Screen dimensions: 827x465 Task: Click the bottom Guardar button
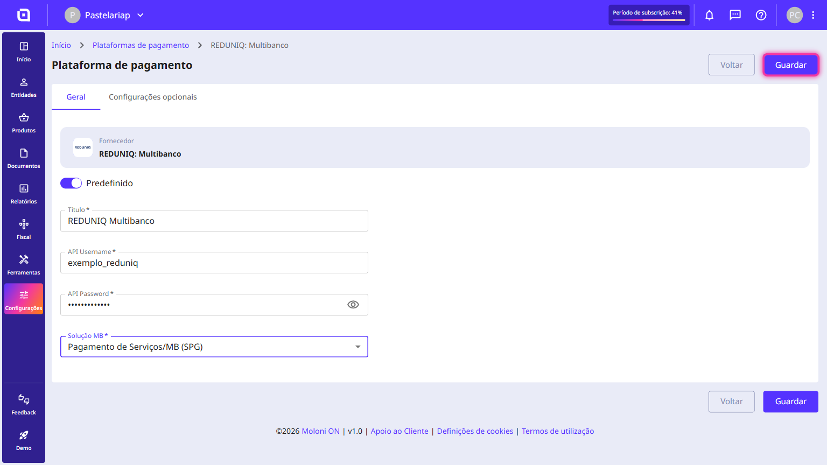[791, 401]
